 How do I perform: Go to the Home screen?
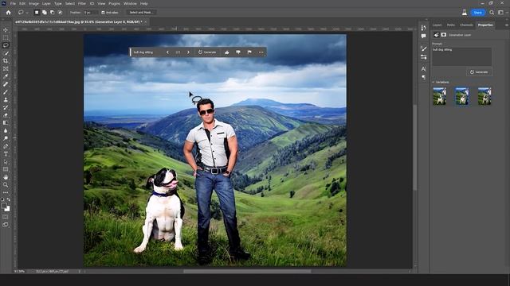pyautogui.click(x=9, y=13)
